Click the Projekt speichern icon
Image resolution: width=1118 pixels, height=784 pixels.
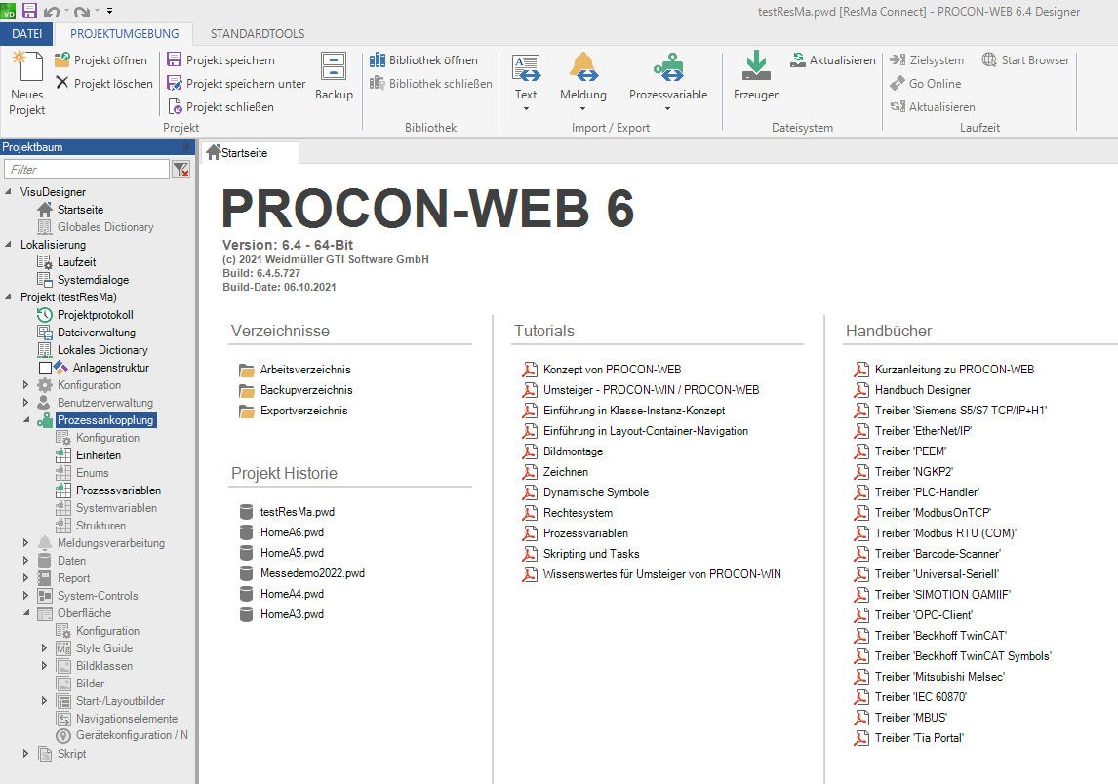click(x=175, y=60)
